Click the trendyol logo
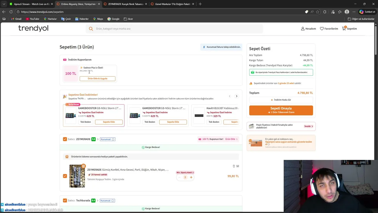Screen dimensions: 378x213 pos(33,28)
